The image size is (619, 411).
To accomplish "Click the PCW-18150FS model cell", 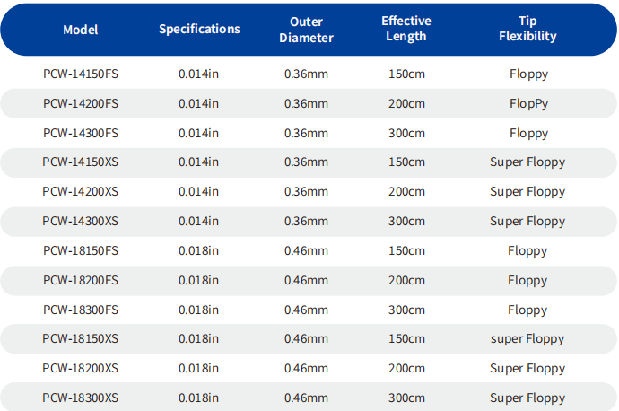I will pos(81,250).
